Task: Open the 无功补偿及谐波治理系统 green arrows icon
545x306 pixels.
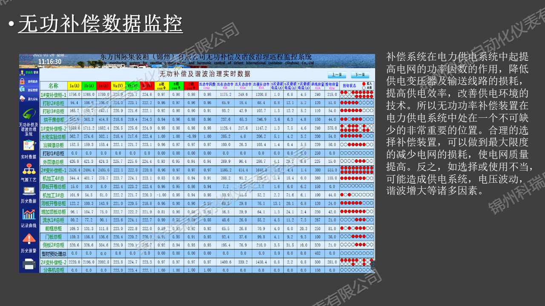Action: pyautogui.click(x=29, y=113)
